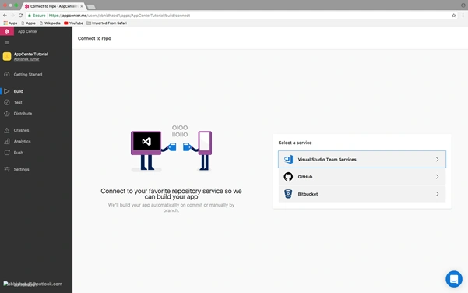468x293 pixels.
Task: Open Getting Started in sidebar
Action: tap(28, 75)
